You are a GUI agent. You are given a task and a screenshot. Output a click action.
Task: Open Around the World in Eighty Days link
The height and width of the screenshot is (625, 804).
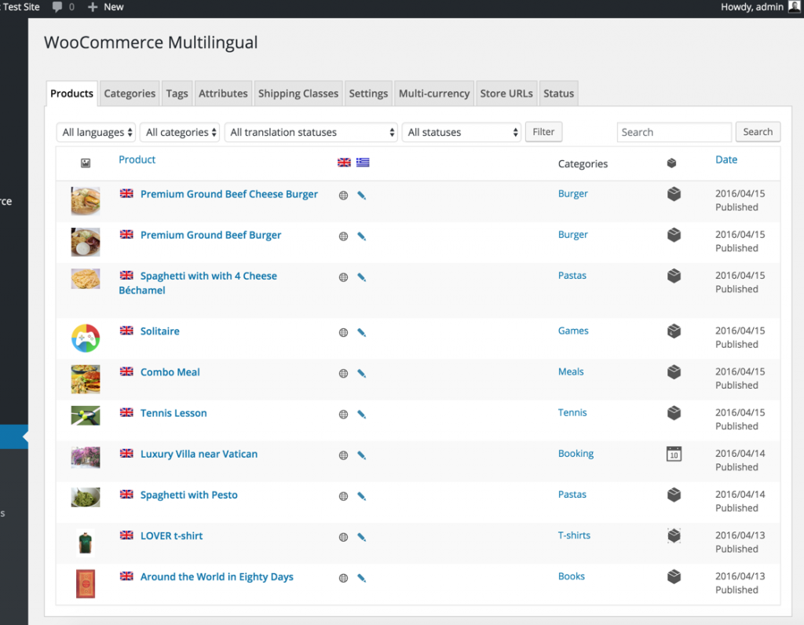(217, 577)
